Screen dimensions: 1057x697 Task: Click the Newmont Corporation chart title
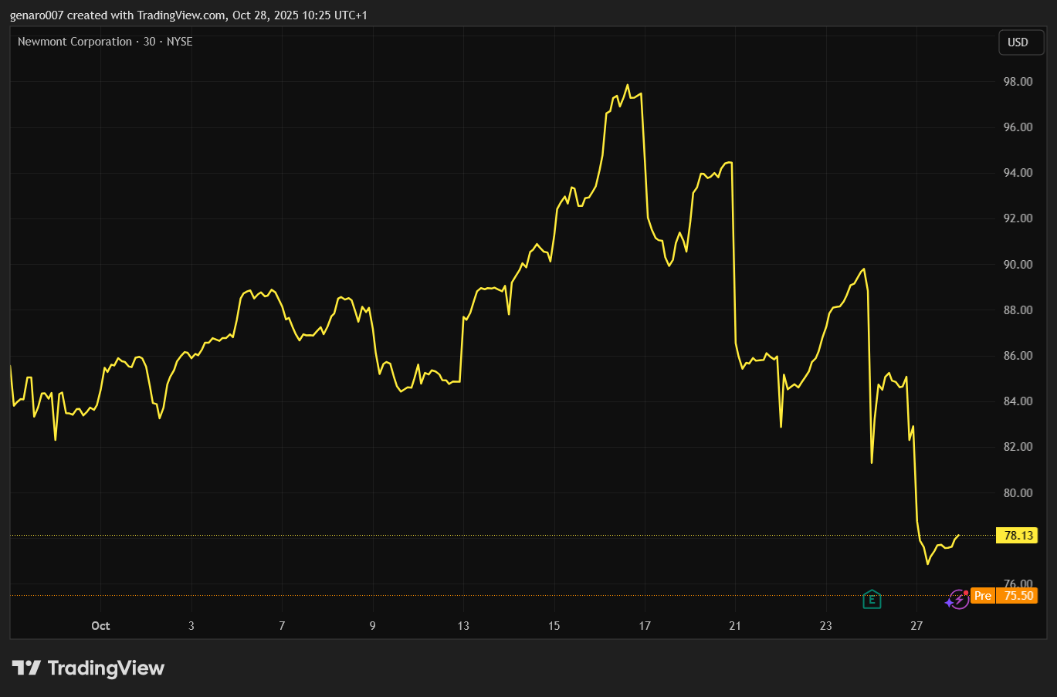point(105,42)
